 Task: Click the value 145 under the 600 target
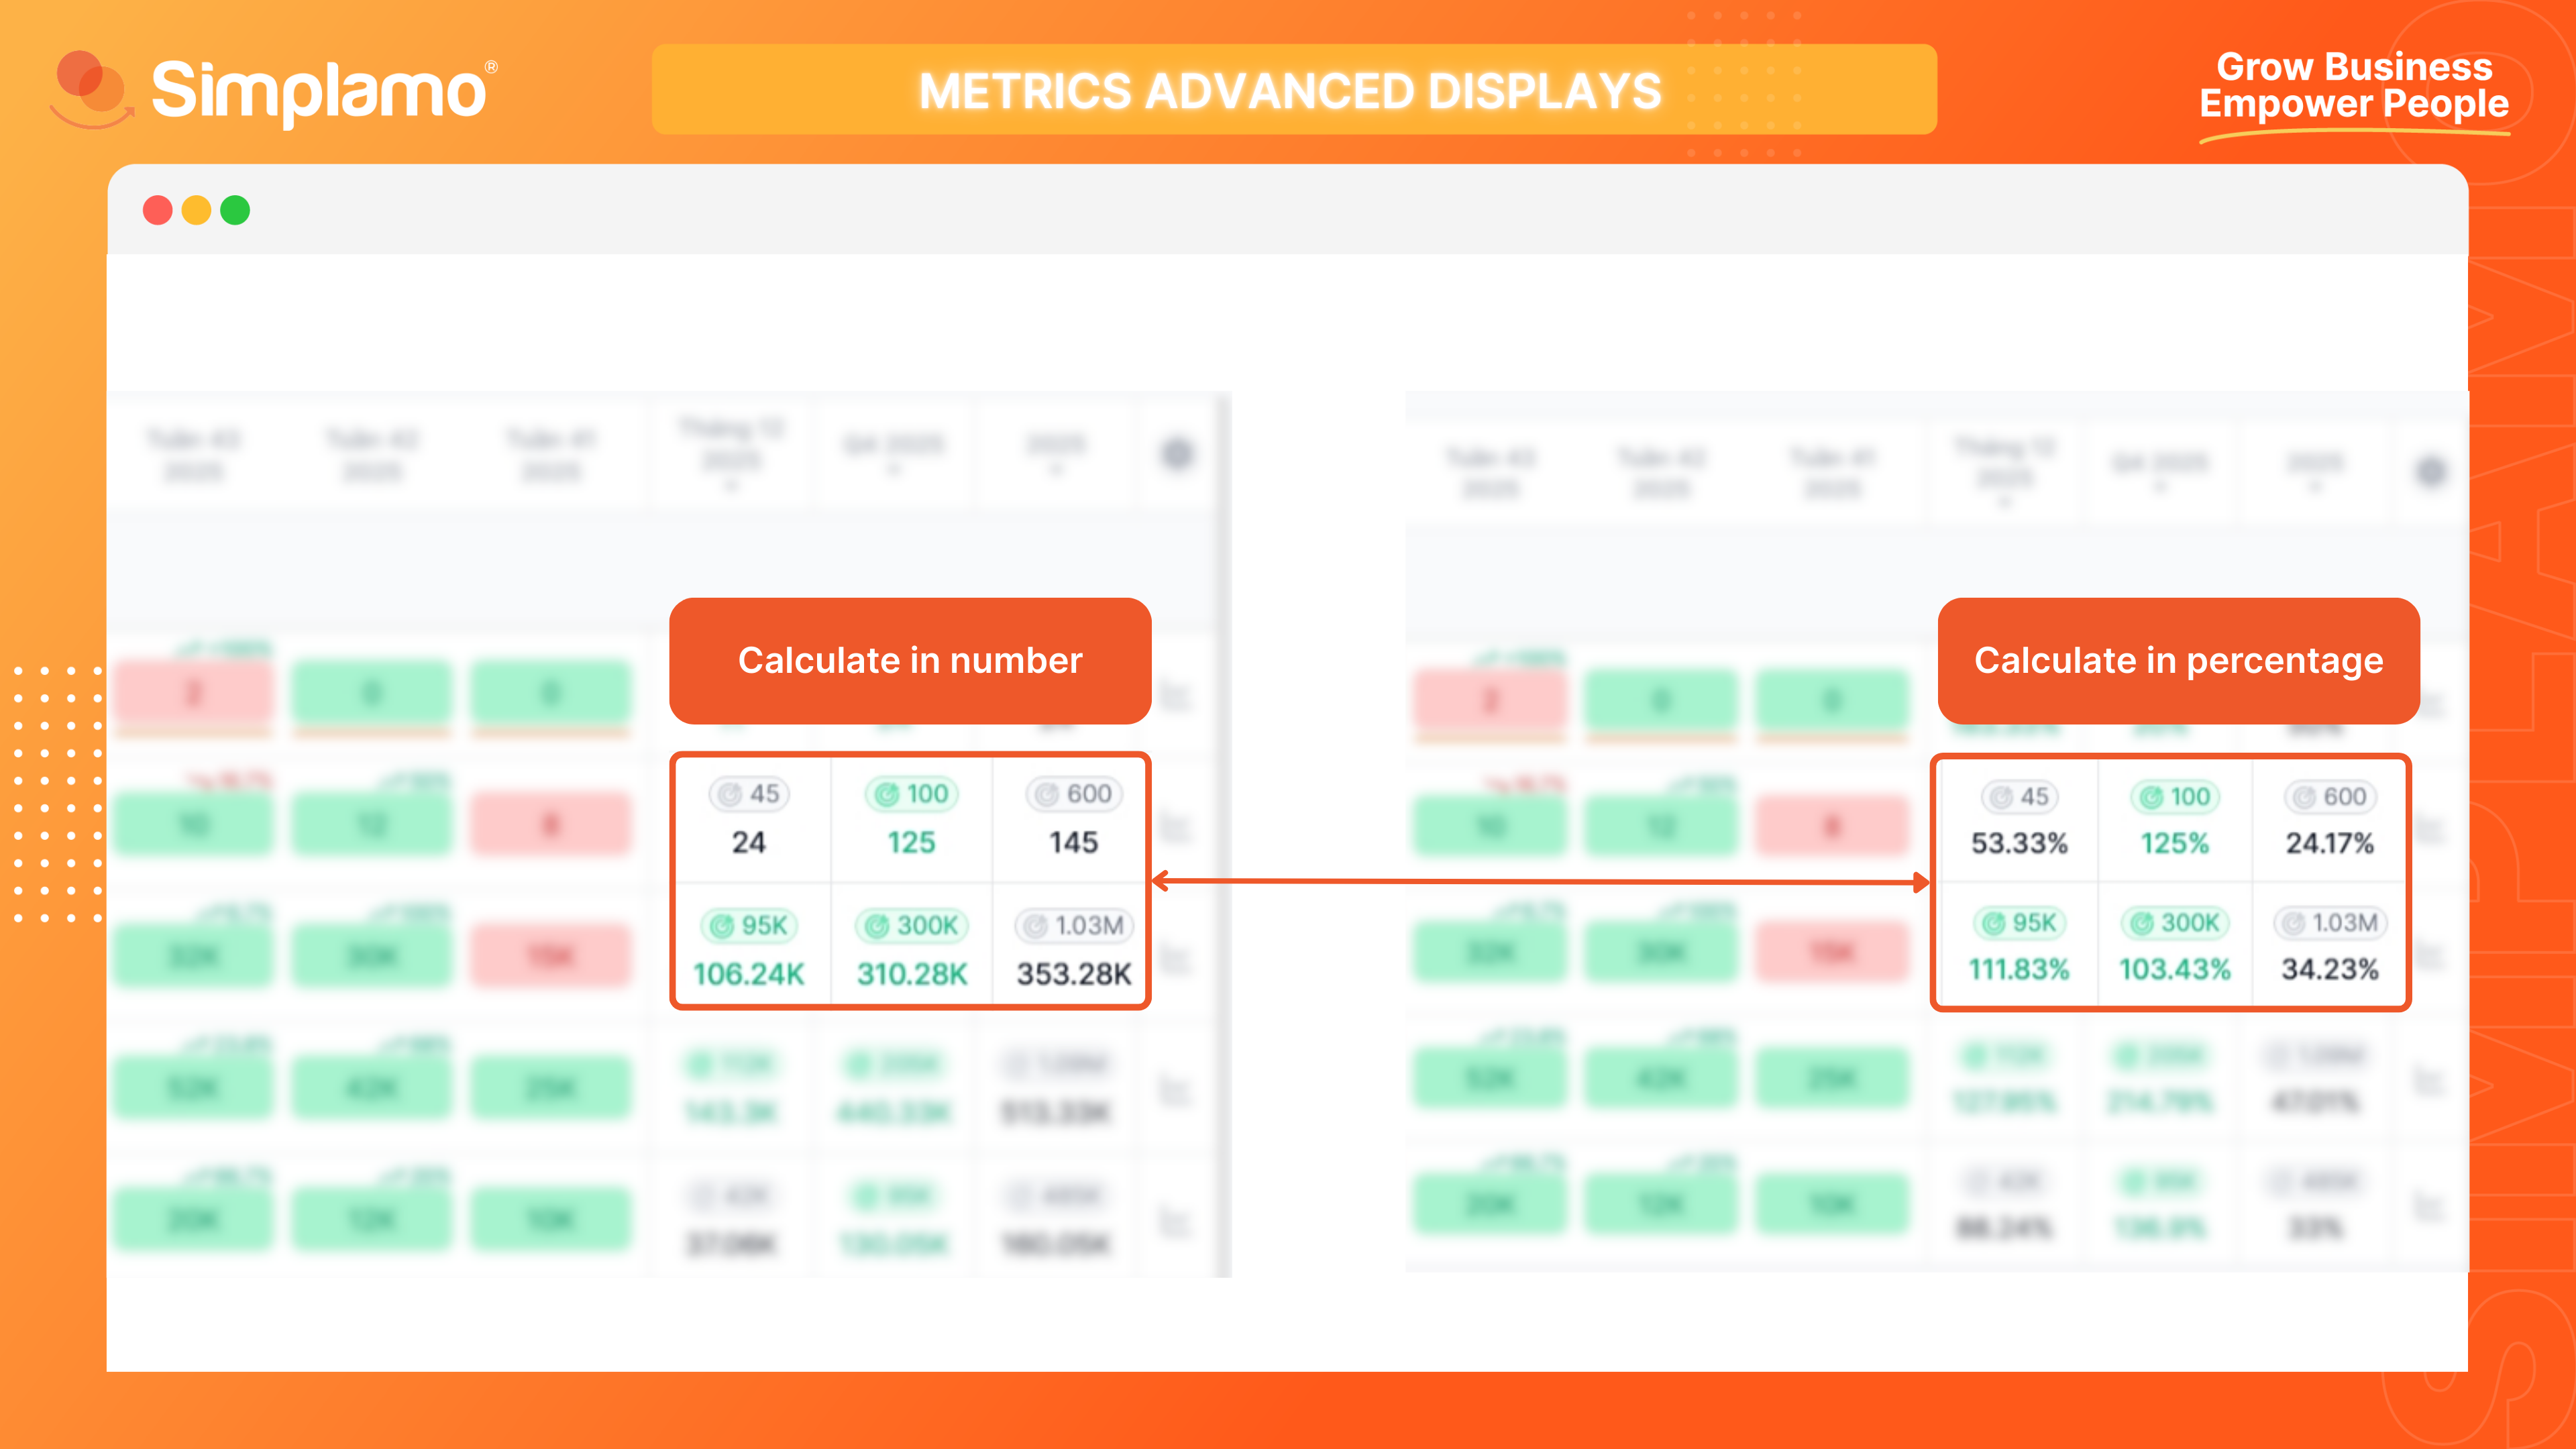[x=1073, y=842]
